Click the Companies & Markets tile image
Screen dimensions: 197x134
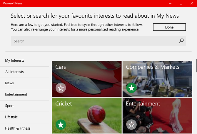[157, 79]
